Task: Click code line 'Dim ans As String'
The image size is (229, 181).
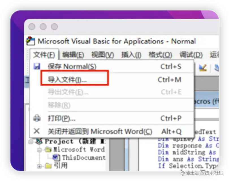Action: 188,159
